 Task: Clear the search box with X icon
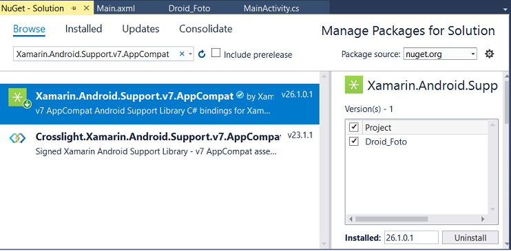coord(182,54)
